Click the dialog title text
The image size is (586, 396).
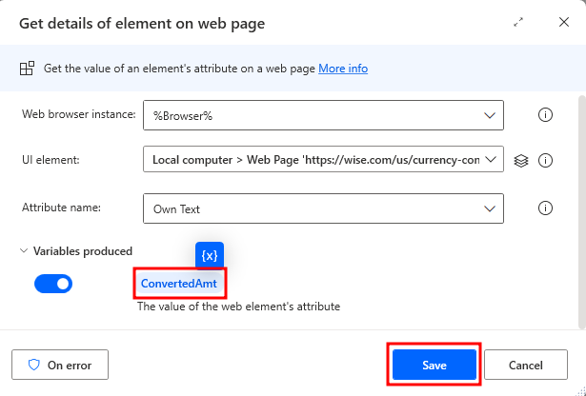[142, 23]
